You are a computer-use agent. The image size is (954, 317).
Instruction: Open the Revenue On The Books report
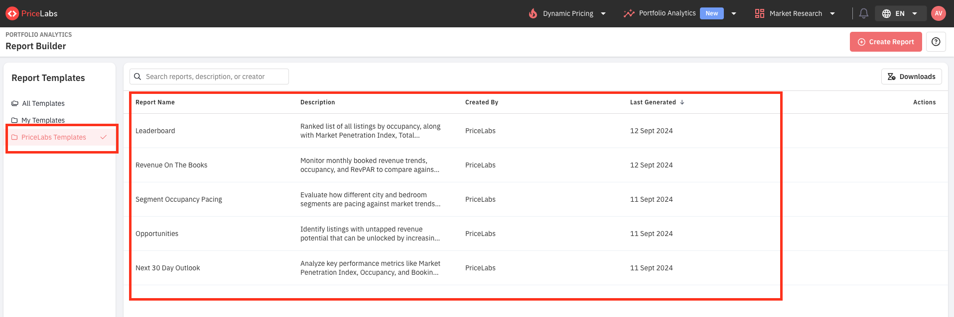click(x=171, y=165)
